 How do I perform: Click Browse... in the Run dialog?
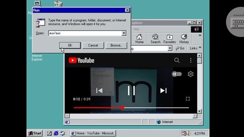(116, 45)
